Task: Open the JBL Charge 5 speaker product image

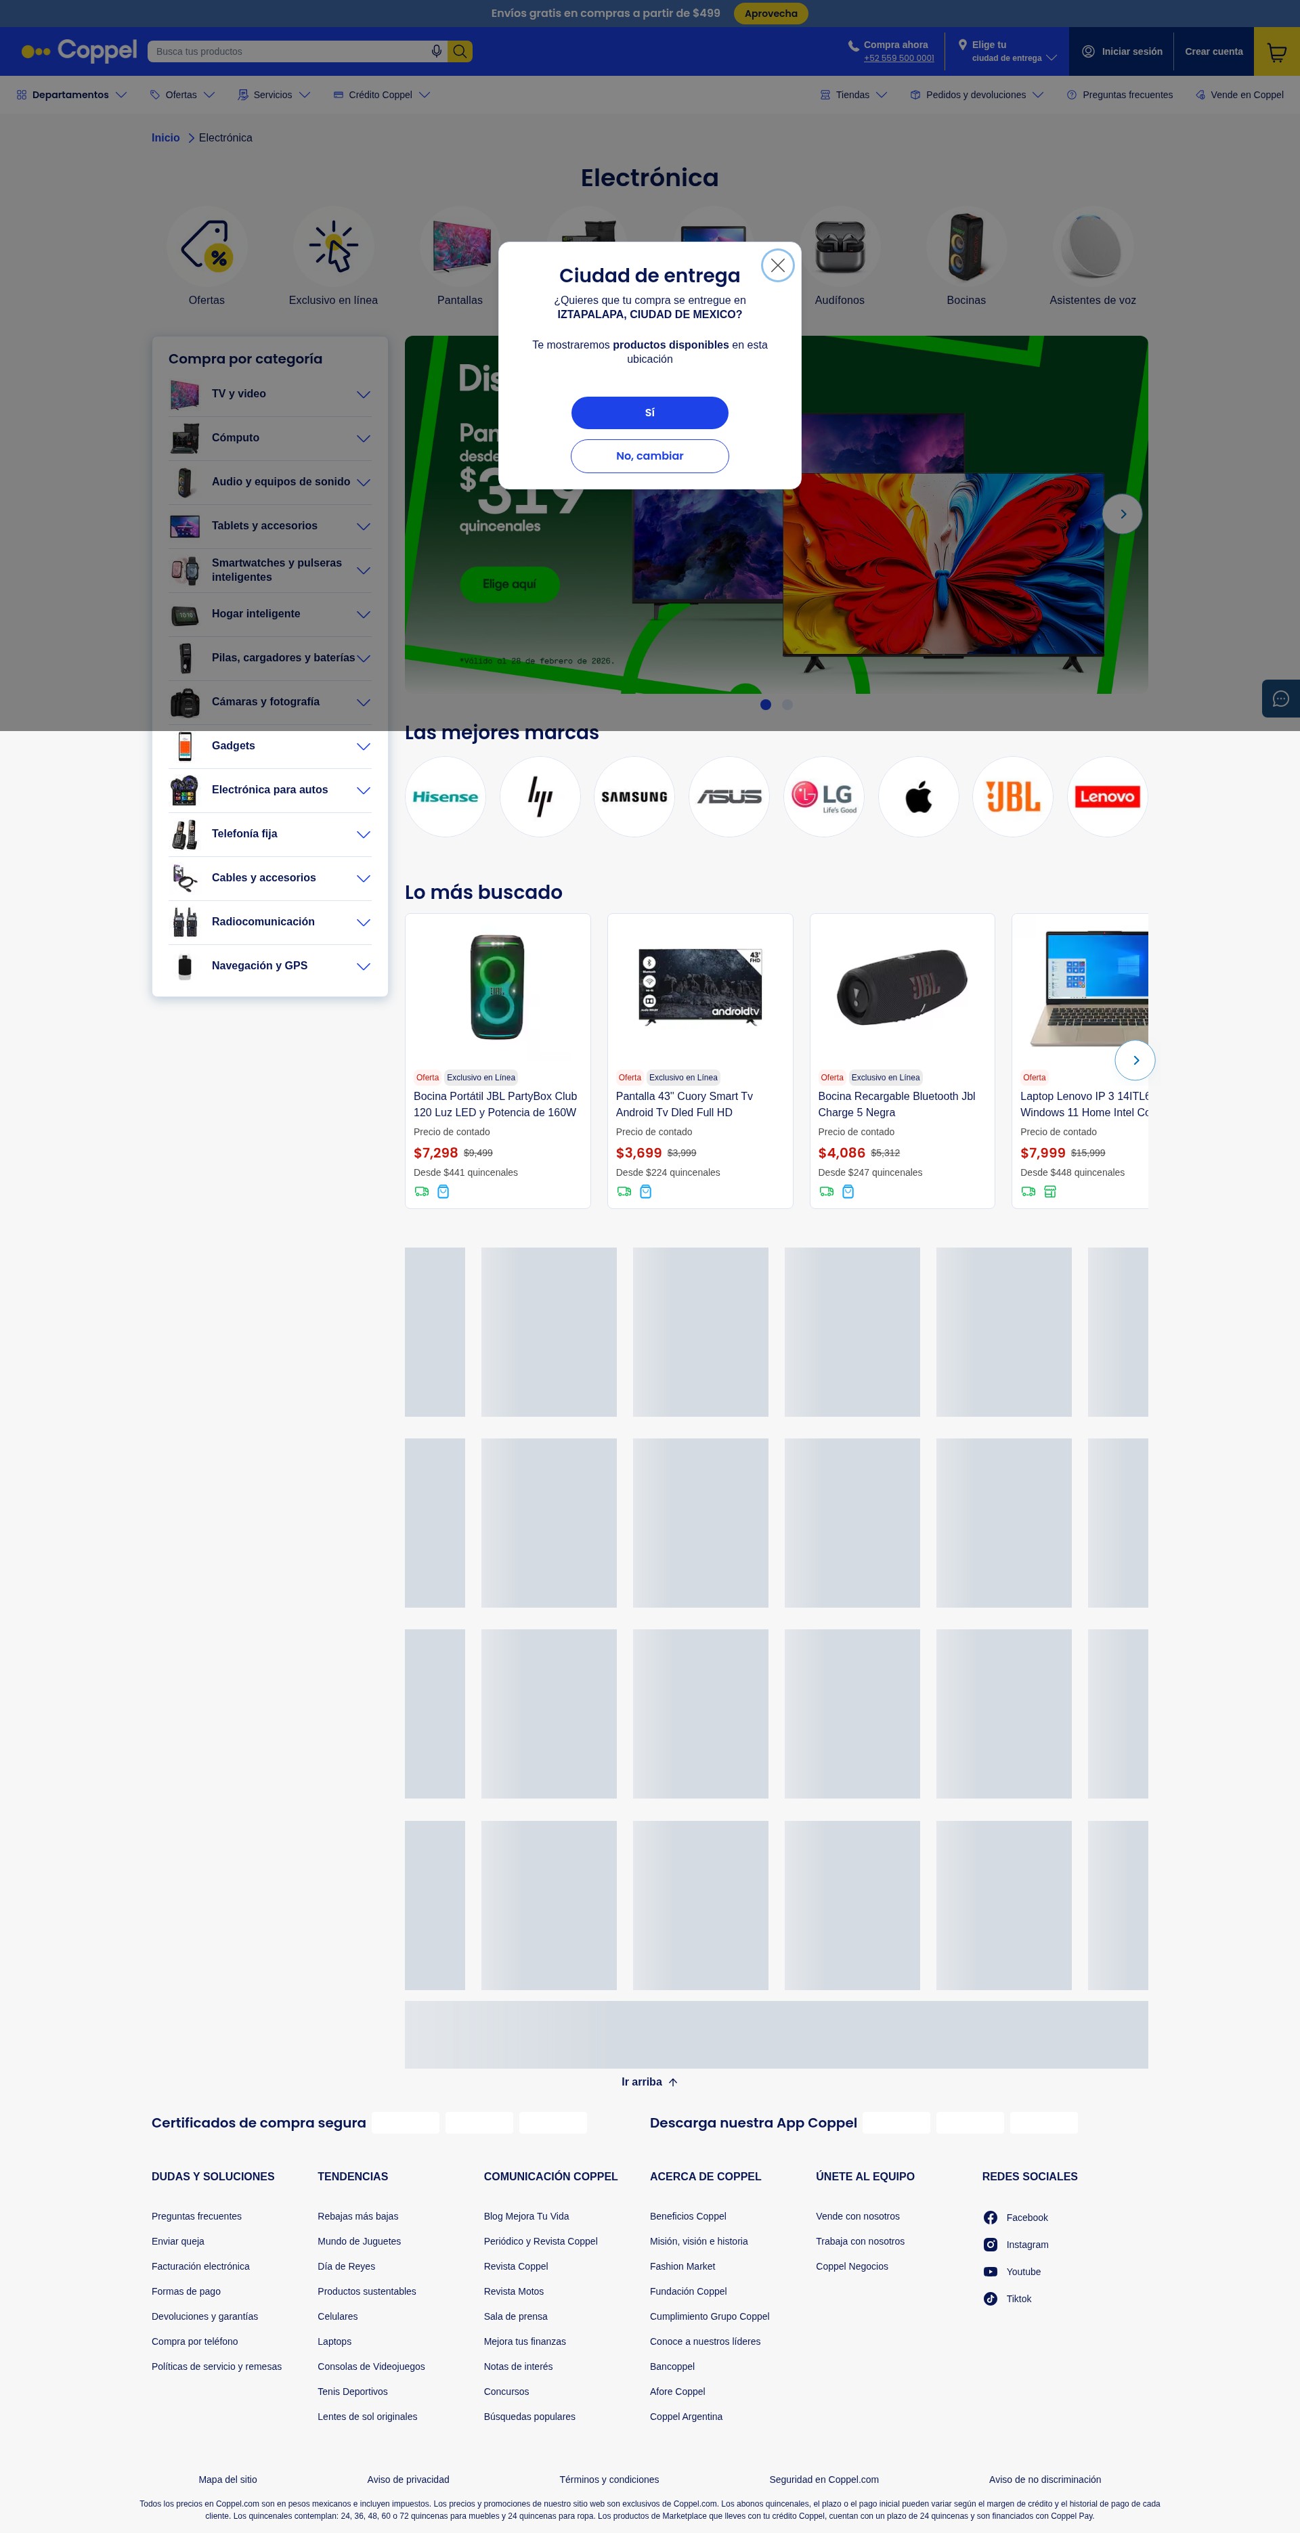Action: tap(902, 987)
